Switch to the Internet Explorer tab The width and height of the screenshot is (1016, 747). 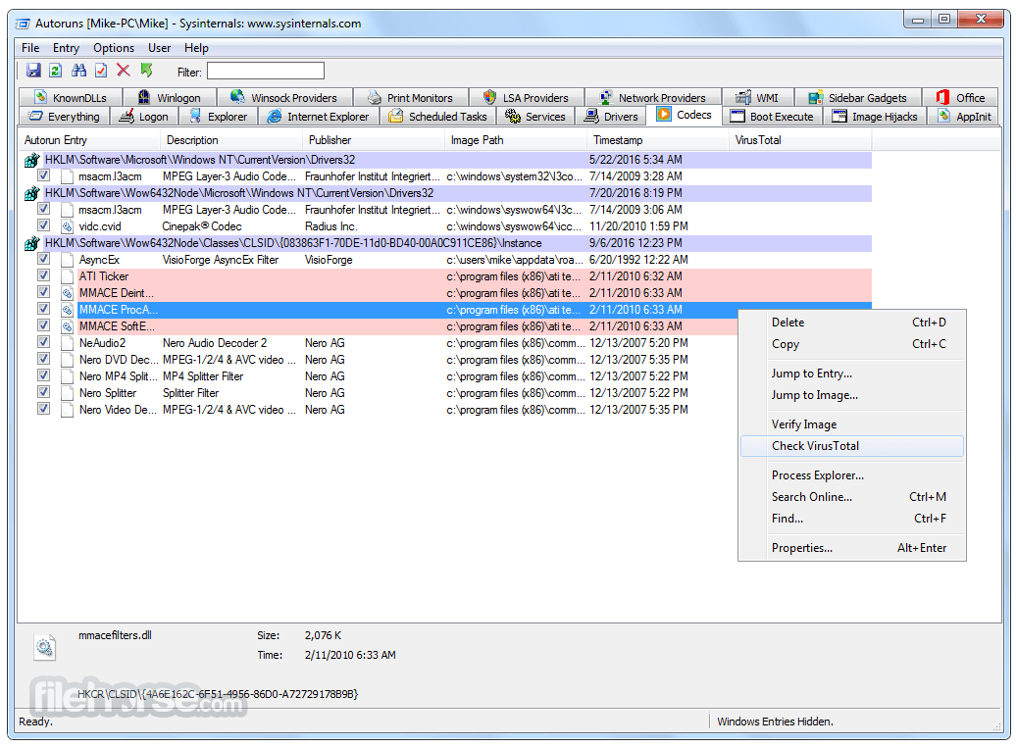(x=318, y=117)
